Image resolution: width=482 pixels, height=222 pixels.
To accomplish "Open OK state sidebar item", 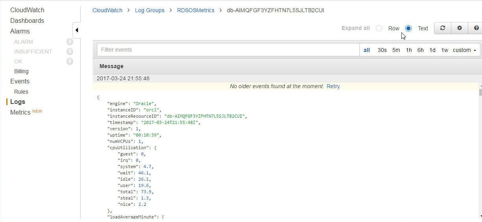I will [18, 61].
